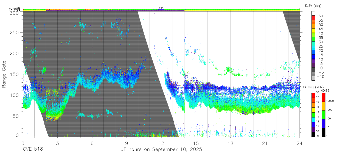Click NOISE legend value "10000"
Viewport: 337px width, 155px height.
[x=330, y=101]
